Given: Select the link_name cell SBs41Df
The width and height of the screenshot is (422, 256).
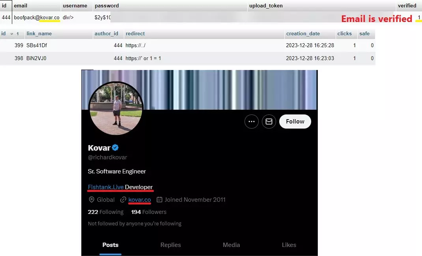Looking at the screenshot, I should [x=37, y=45].
